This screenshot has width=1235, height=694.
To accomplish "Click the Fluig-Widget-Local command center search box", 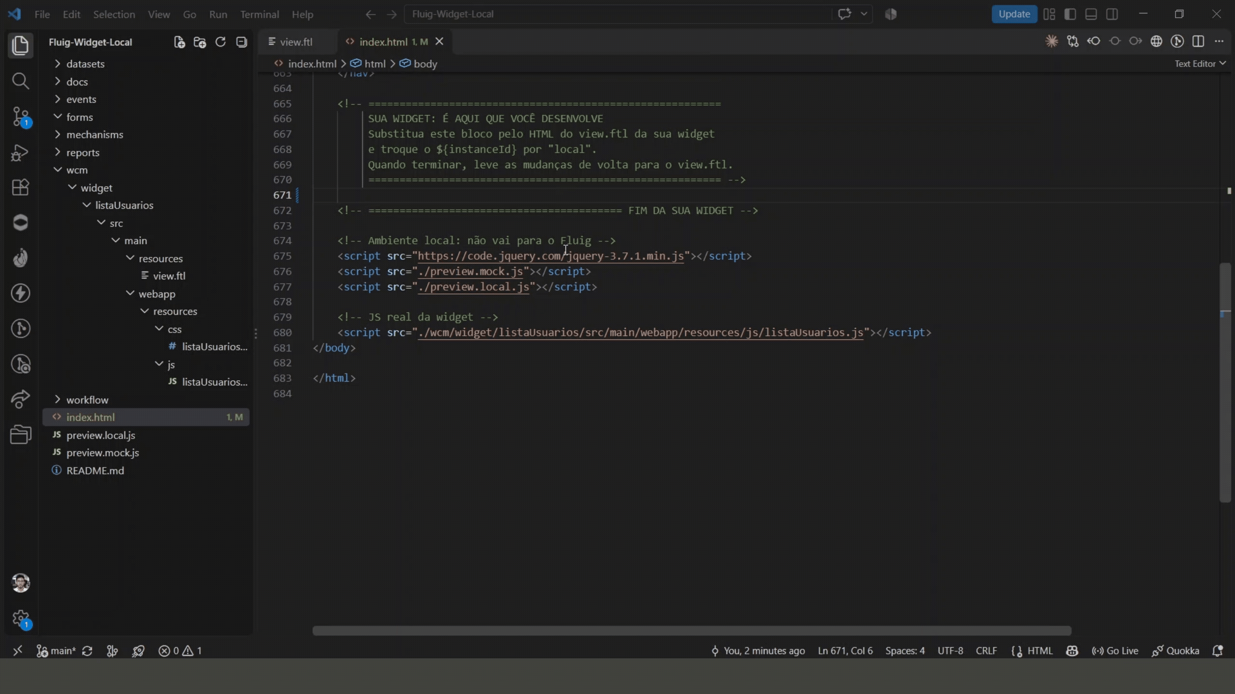I will (617, 14).
